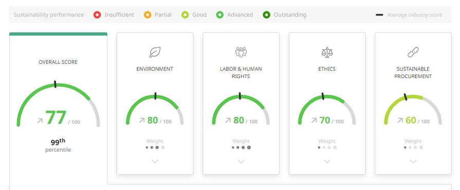Click the Average industry score legend
The height and width of the screenshot is (190, 460).
point(409,15)
